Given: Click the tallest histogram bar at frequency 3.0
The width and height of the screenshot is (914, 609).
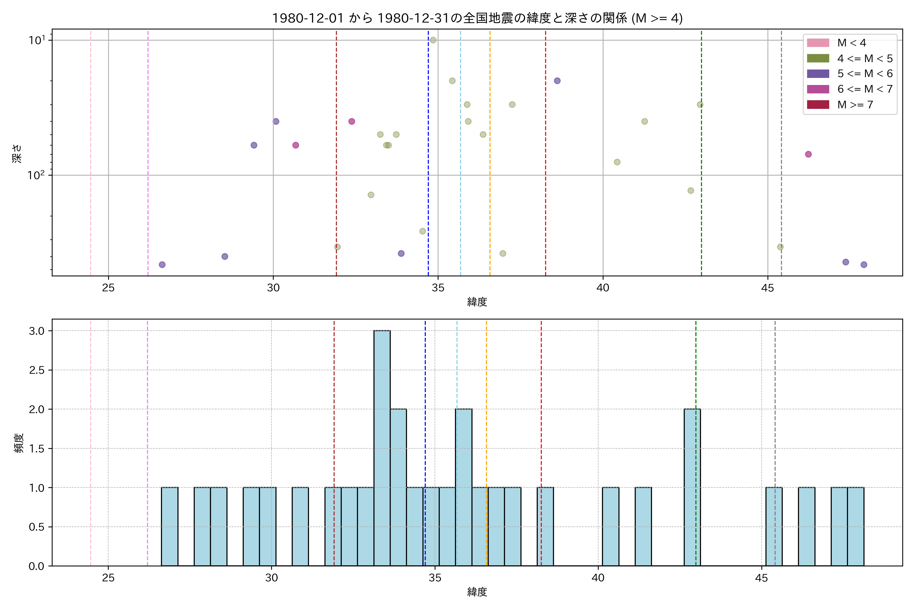Looking at the screenshot, I should pyautogui.click(x=382, y=448).
